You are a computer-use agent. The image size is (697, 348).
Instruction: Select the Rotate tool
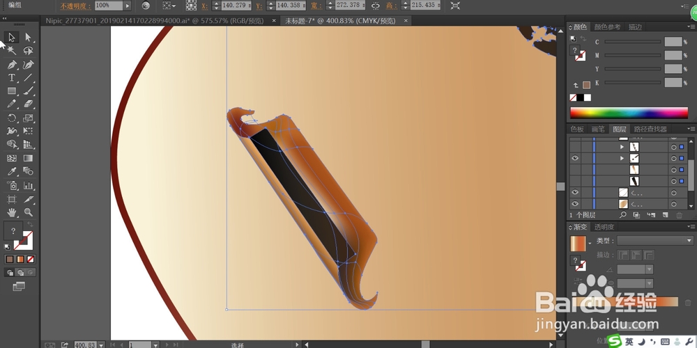[12, 118]
